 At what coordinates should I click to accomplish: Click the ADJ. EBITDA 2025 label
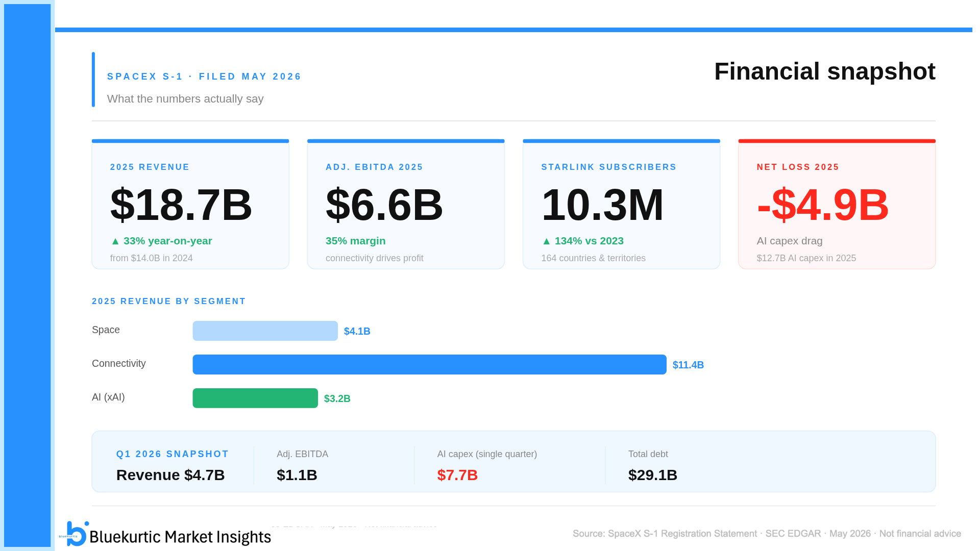374,167
